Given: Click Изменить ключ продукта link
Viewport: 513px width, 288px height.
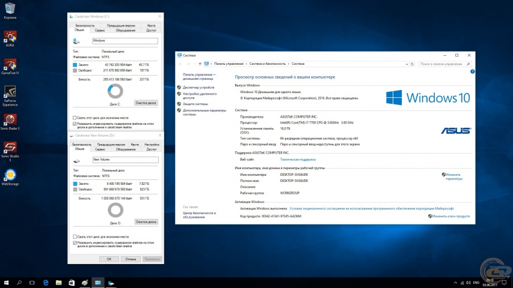Looking at the screenshot, I should (x=450, y=216).
